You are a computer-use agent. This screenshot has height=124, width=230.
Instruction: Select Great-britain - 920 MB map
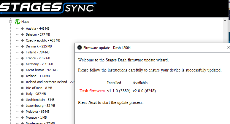coord(42,70)
